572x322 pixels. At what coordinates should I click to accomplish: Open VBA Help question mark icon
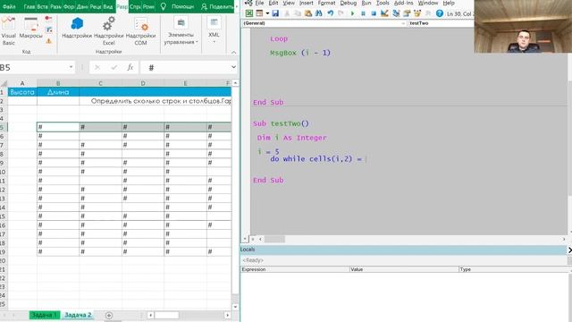440,13
